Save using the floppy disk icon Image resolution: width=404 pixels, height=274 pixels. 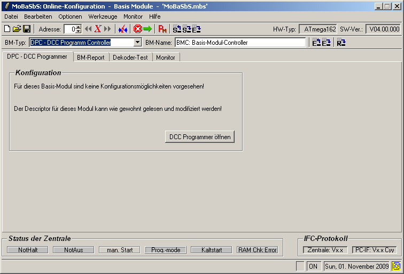tap(26, 29)
